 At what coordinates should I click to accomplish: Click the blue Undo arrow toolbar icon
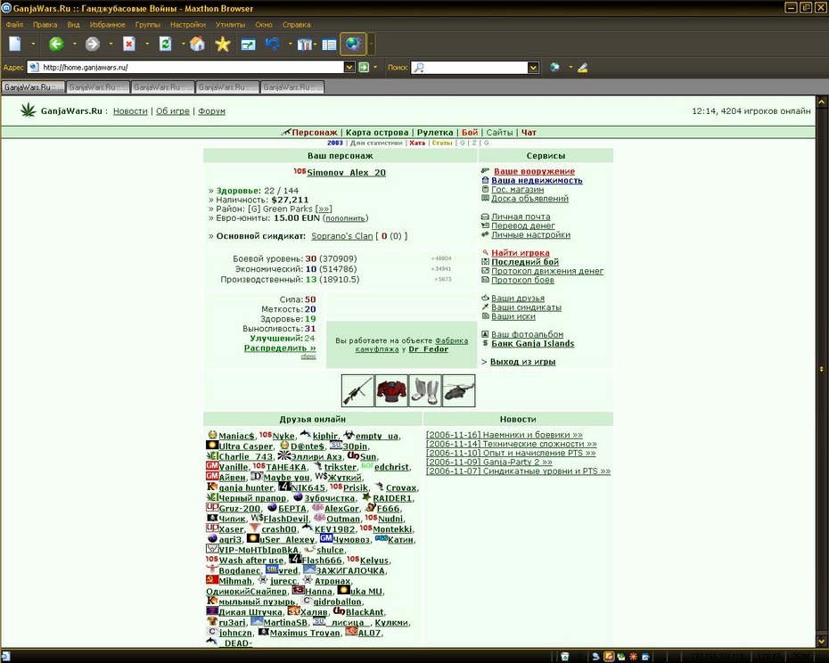pyautogui.click(x=273, y=44)
